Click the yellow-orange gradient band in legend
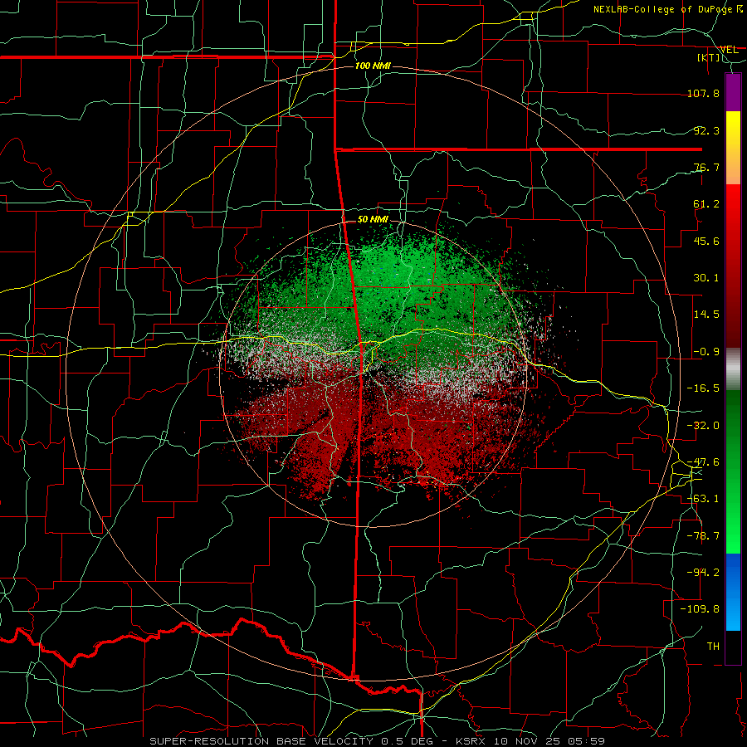 (x=733, y=148)
